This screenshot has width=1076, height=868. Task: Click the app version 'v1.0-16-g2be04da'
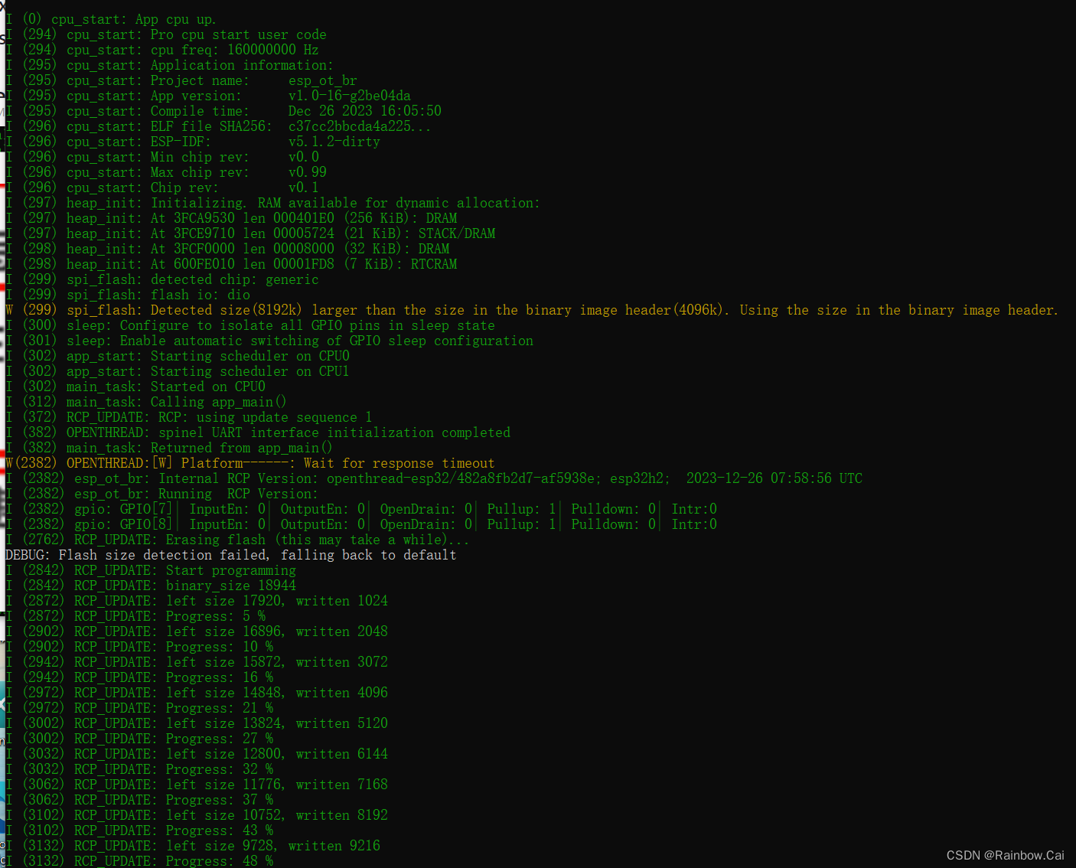349,96
